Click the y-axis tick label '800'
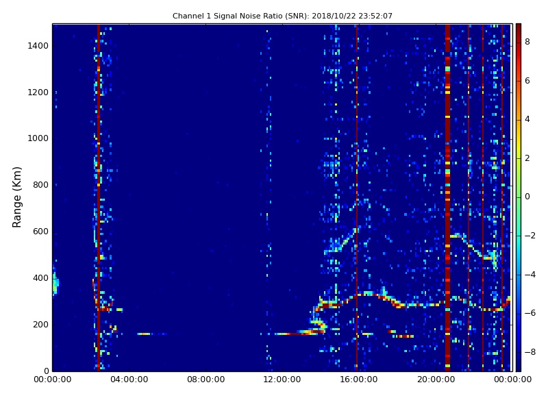 (x=40, y=185)
